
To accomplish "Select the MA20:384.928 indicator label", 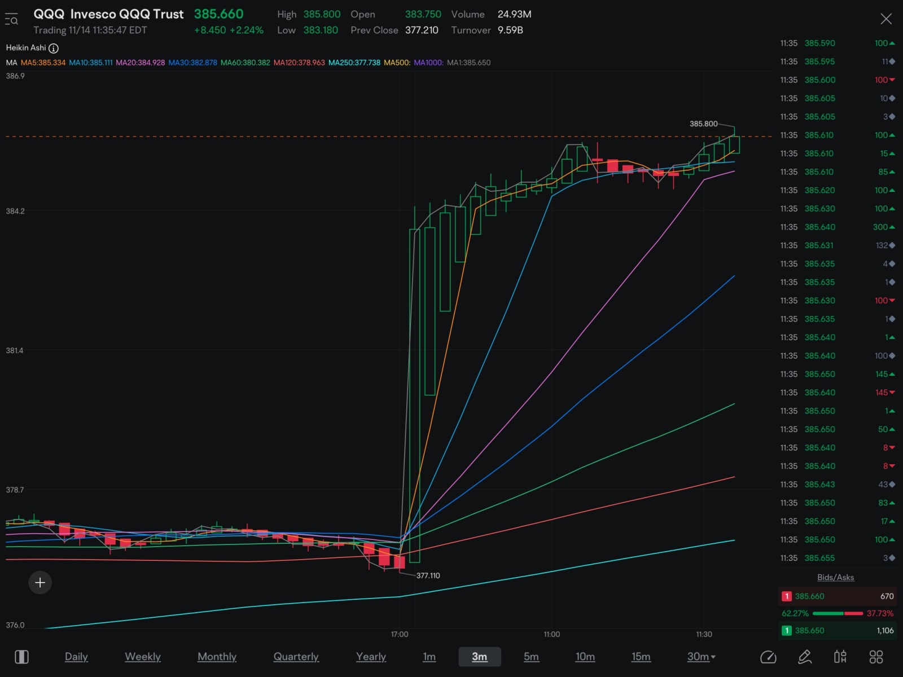I will pos(140,63).
